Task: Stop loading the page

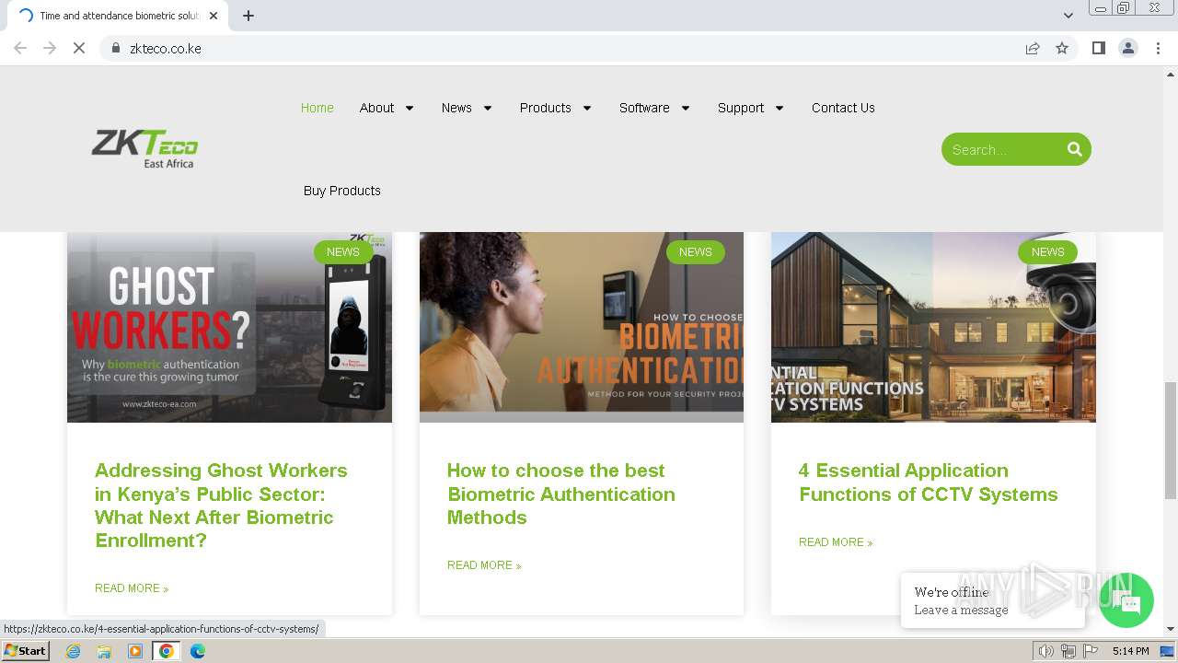Action: [x=79, y=48]
